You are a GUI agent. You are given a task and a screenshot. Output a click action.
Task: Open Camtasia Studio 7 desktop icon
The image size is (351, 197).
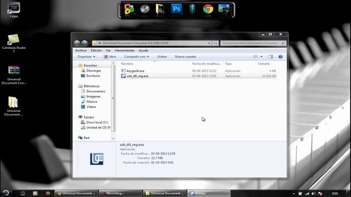pyautogui.click(x=14, y=43)
